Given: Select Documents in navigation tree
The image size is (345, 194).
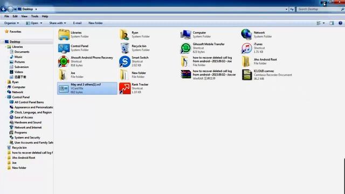Looking at the screenshot, I should [x=22, y=52].
